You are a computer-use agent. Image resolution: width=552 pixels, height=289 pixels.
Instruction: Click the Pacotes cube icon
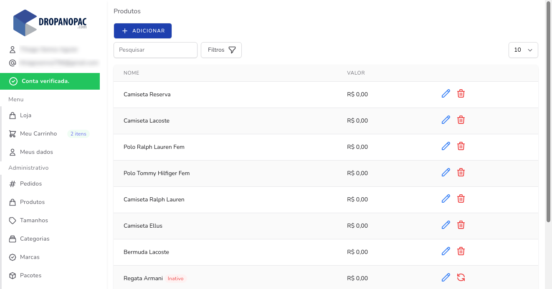13,276
